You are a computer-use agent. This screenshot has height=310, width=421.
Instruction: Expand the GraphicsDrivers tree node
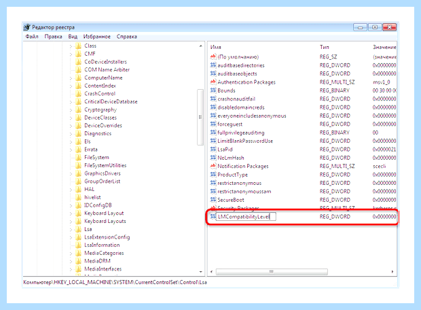[x=71, y=173]
